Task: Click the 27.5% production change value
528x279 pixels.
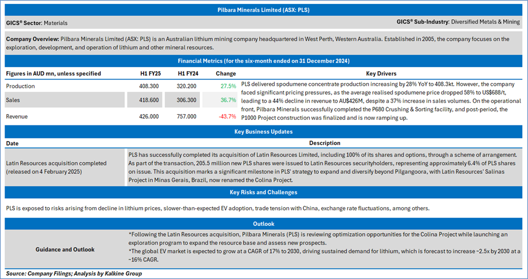Action: [228, 86]
